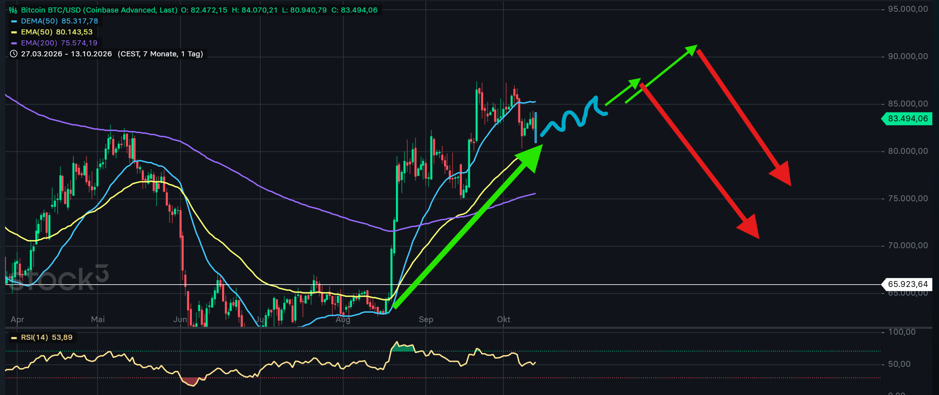This screenshot has width=939, height=395.
Task: Click the thick green upward arrow drawing
Action: coord(467,227)
